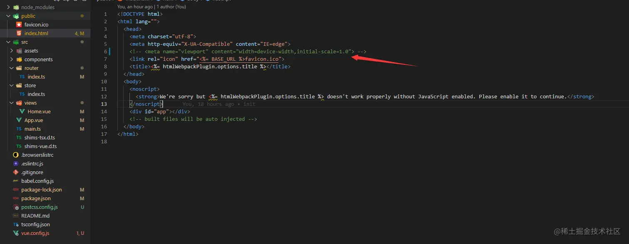Click the TS icon of store's index.ts
The width and height of the screenshot is (629, 244).
pyautogui.click(x=22, y=94)
